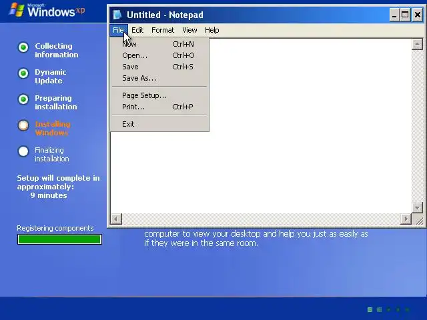Open the Help menu
Viewport: 427px width, 320px height.
[211, 30]
